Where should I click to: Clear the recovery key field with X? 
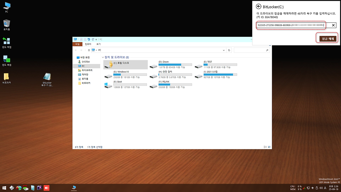click(333, 25)
